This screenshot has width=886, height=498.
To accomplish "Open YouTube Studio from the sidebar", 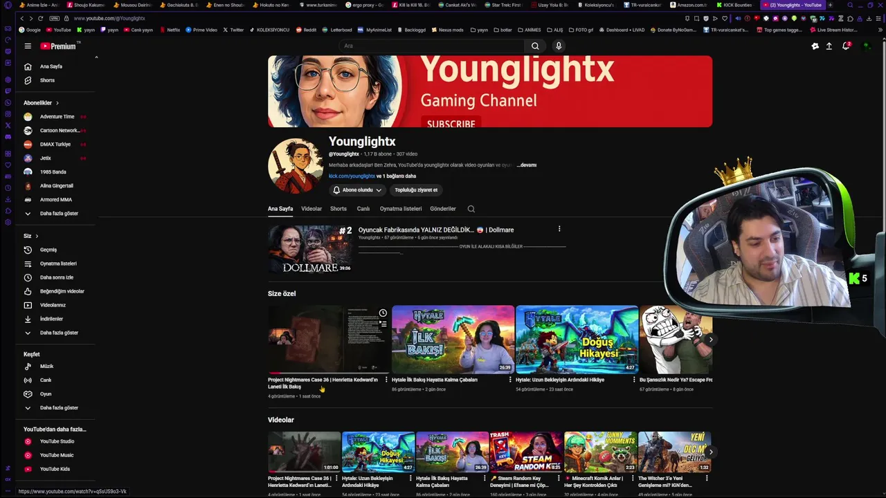I will tap(55, 441).
